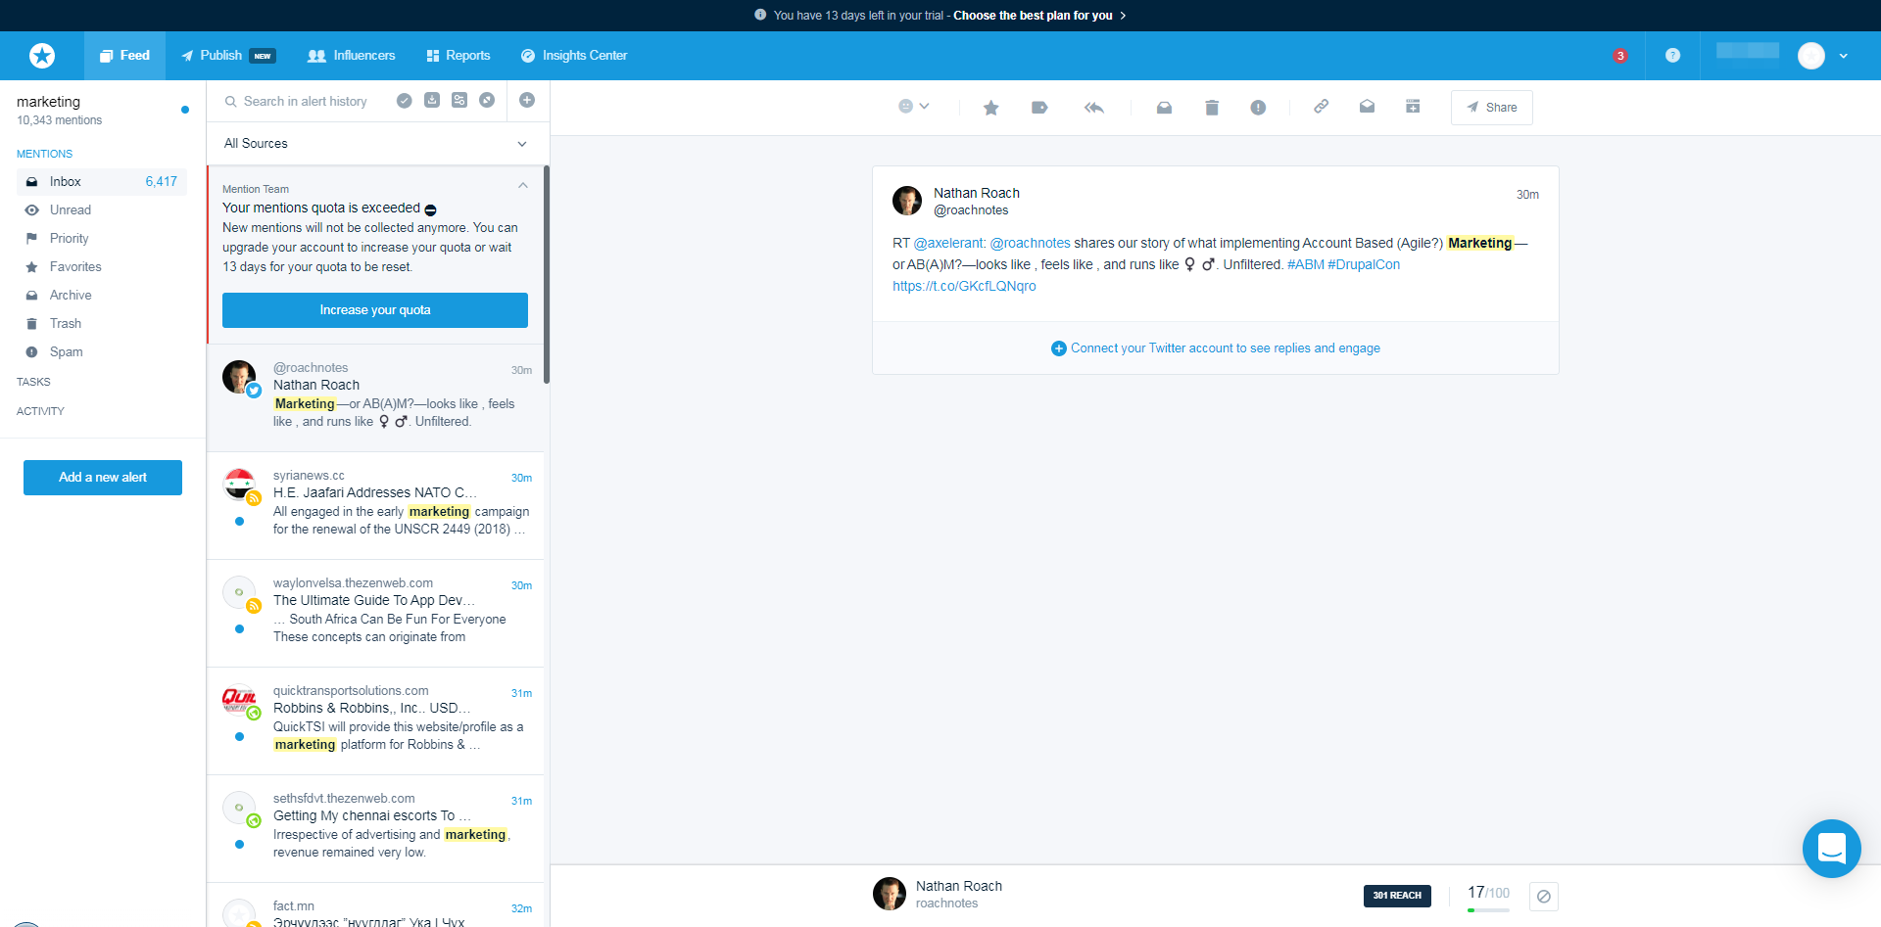Toggle the mark-all-read checkmark icon
Viewport: 1881px width, 927px height.
click(404, 100)
